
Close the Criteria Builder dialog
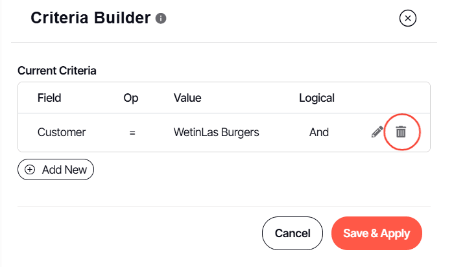[408, 18]
